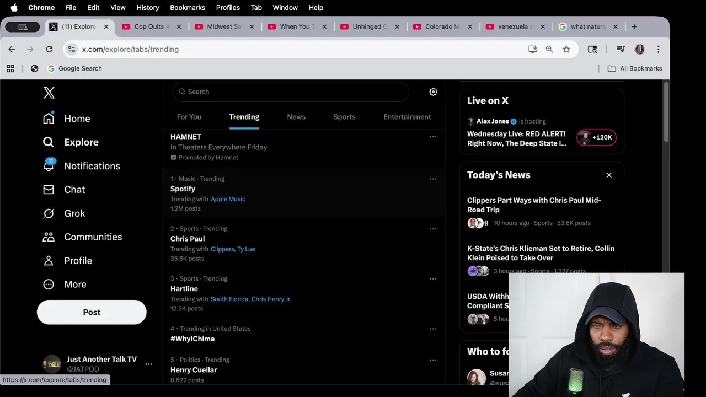Viewport: 706px width, 397px height.
Task: Open Profile in sidebar
Action: 67,261
